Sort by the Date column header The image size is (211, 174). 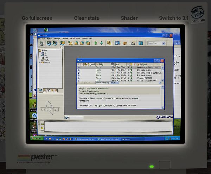click(119, 65)
